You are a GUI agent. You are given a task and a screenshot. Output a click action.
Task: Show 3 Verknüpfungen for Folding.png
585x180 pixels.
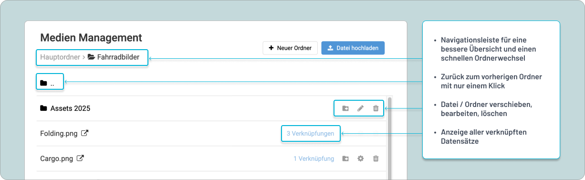click(x=310, y=134)
